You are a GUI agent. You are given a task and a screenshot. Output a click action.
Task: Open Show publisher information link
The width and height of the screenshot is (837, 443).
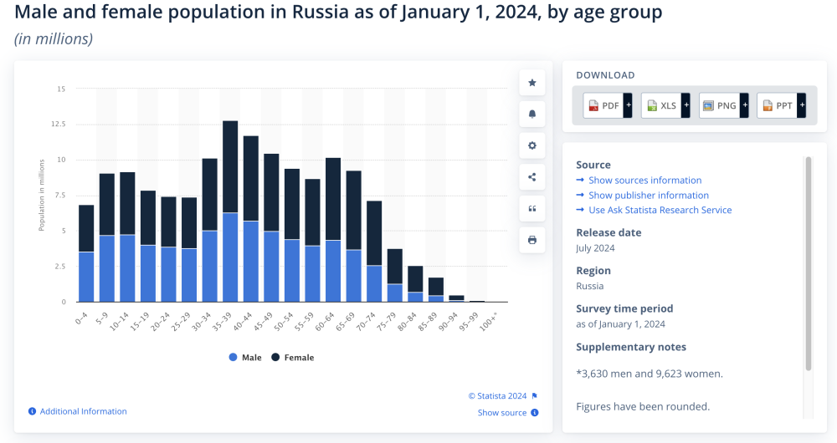coord(648,196)
